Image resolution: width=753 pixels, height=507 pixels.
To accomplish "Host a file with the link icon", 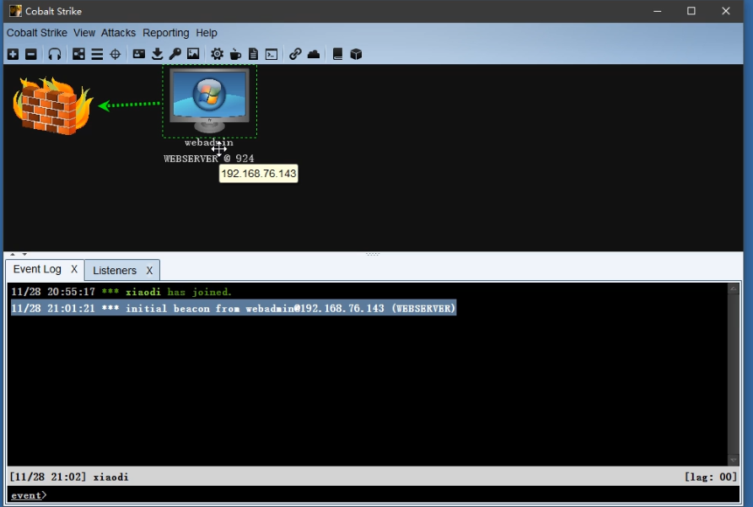I will coord(295,54).
